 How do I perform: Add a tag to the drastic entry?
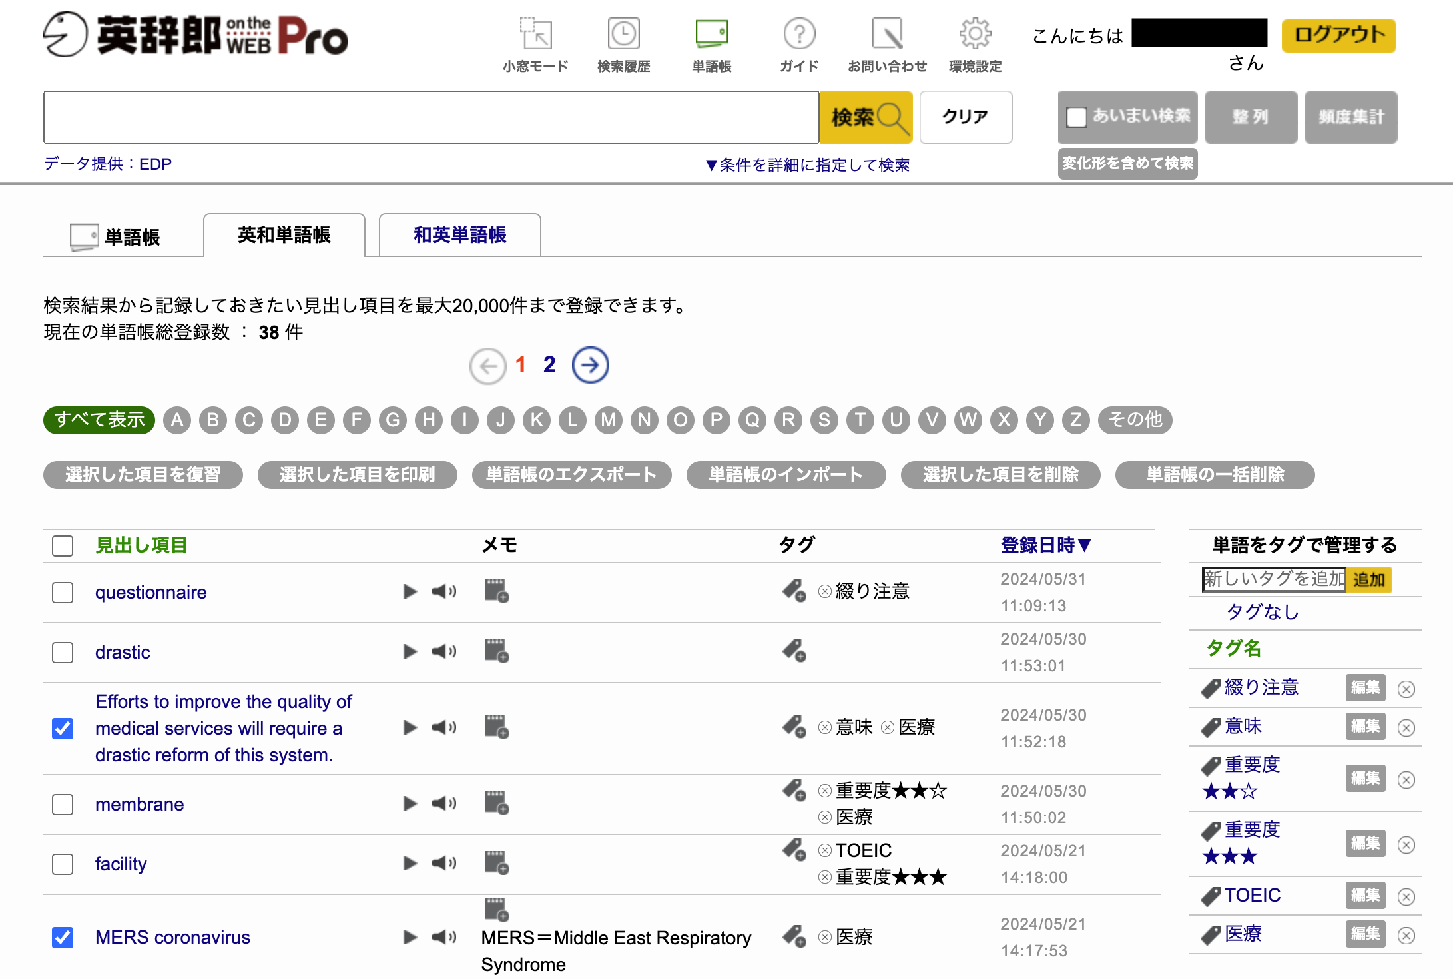[794, 651]
